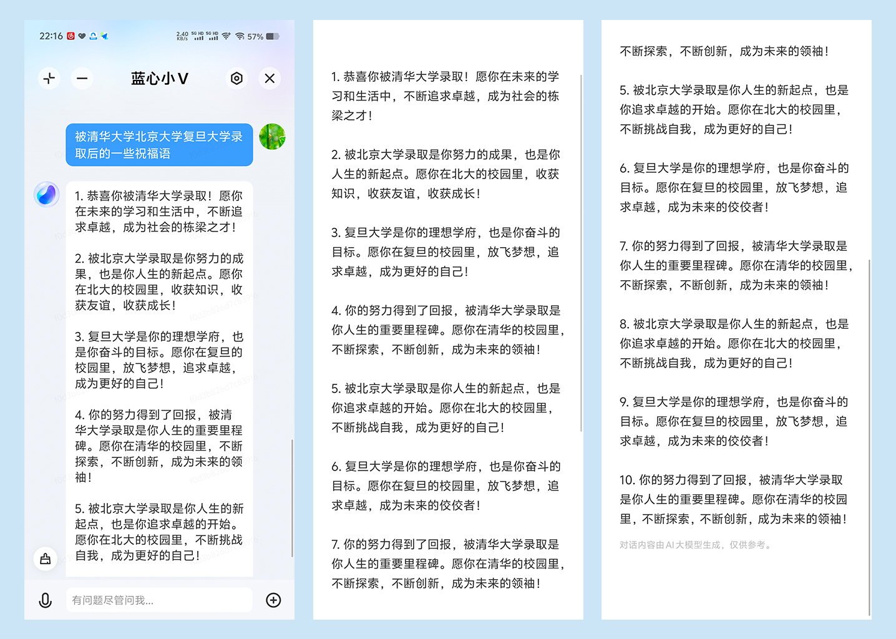896x639 pixels.
Task: Tap the 蓝心小V title text
Action: [x=160, y=78]
